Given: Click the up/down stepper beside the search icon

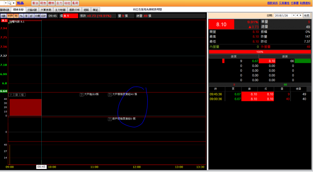Looking at the screenshot, I should [13, 3].
